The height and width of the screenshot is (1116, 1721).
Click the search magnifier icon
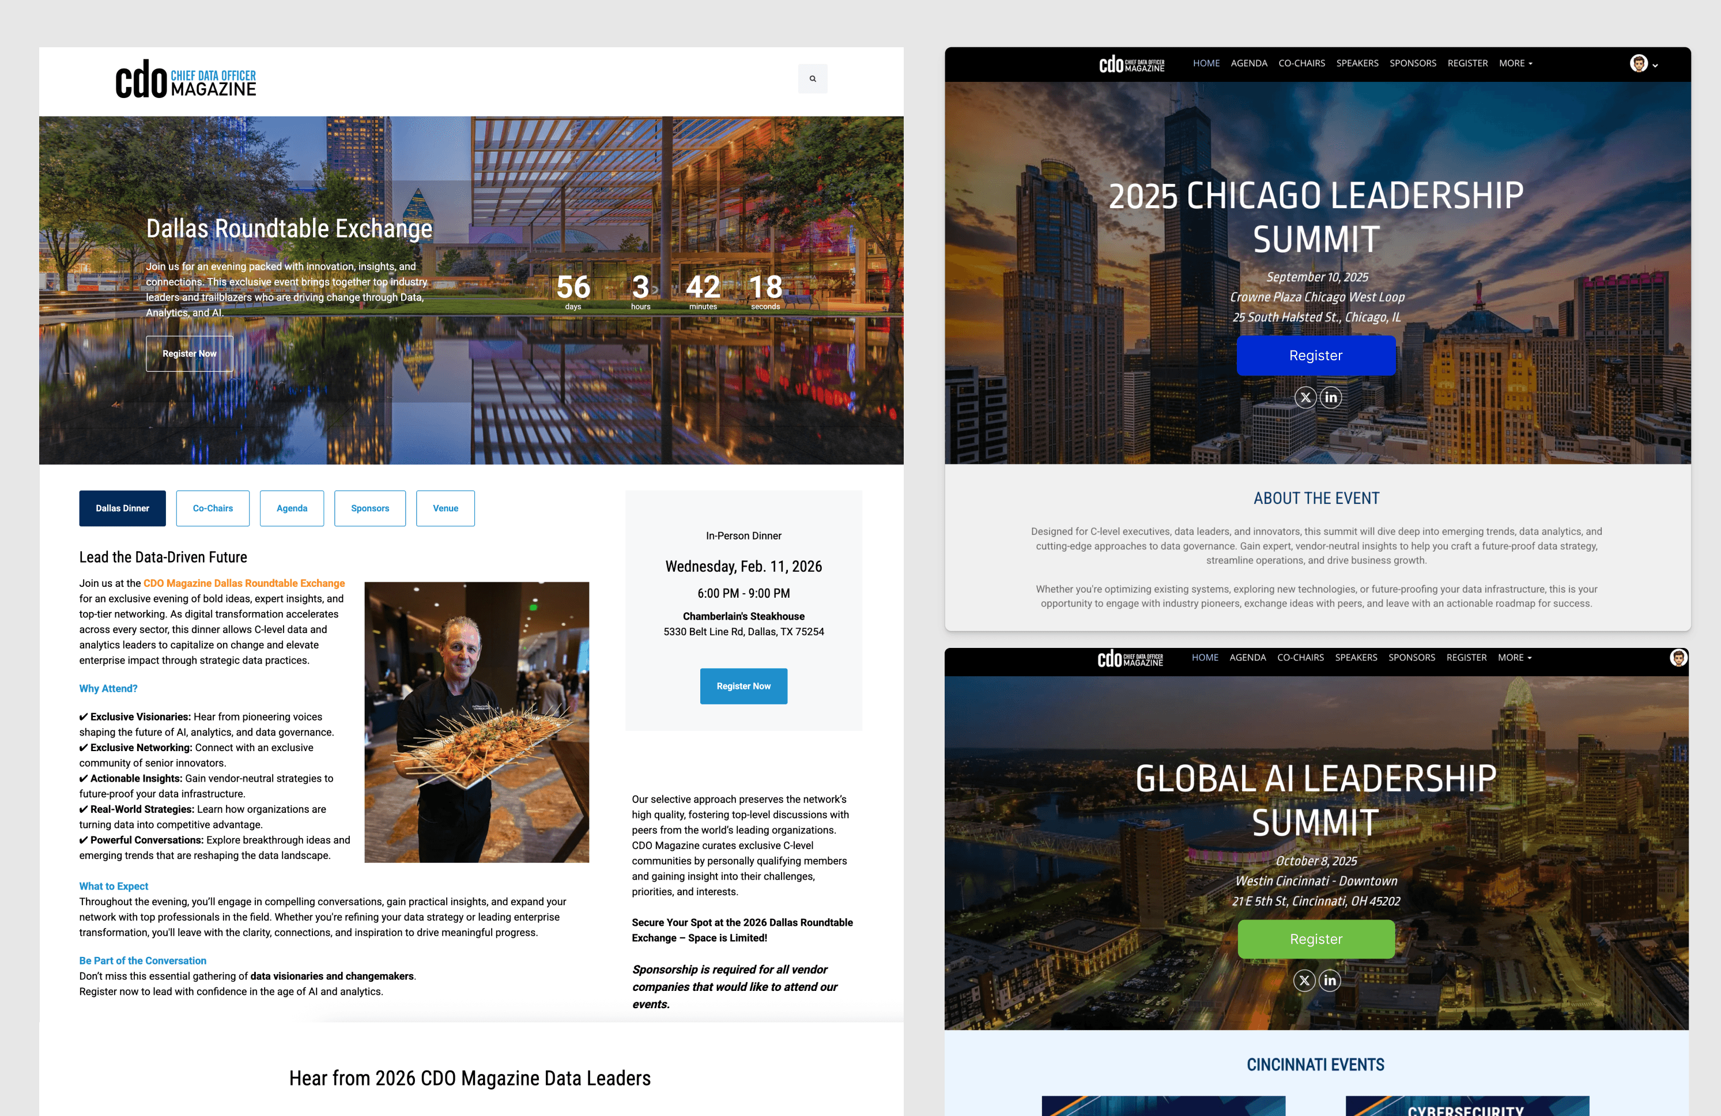(x=812, y=79)
